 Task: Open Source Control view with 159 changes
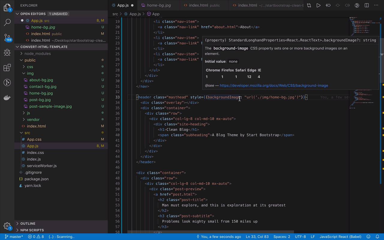point(7,37)
